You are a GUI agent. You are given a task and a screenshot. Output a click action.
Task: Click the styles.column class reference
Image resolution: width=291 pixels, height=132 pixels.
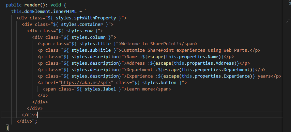[x=89, y=37]
